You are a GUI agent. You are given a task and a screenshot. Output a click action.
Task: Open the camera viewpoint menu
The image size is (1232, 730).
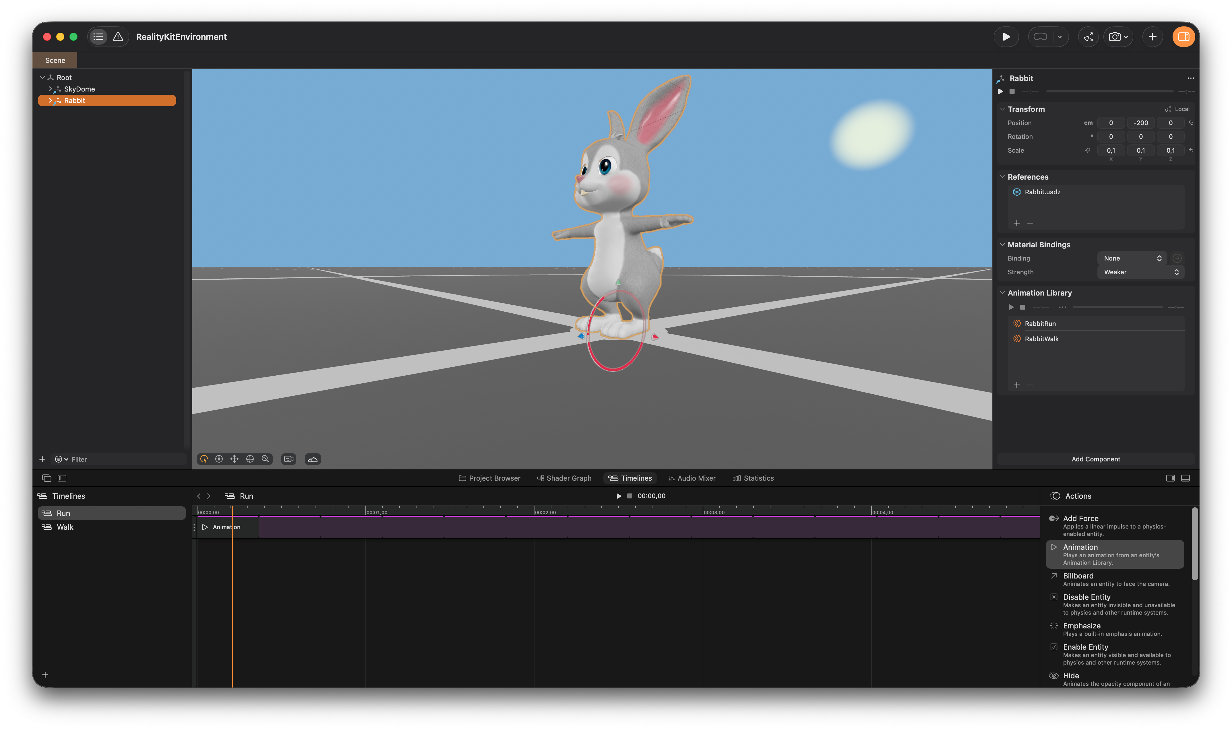click(1118, 37)
